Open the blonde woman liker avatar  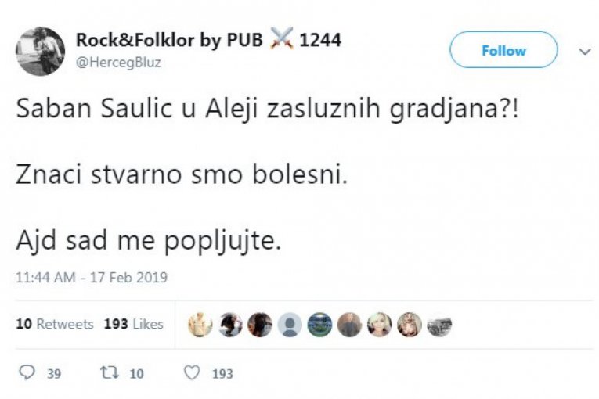(x=379, y=324)
